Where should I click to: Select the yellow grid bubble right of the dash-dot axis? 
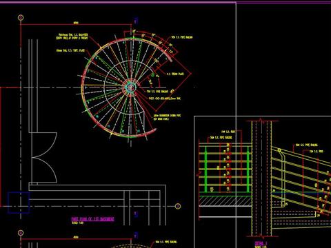pyautogui.click(x=178, y=206)
